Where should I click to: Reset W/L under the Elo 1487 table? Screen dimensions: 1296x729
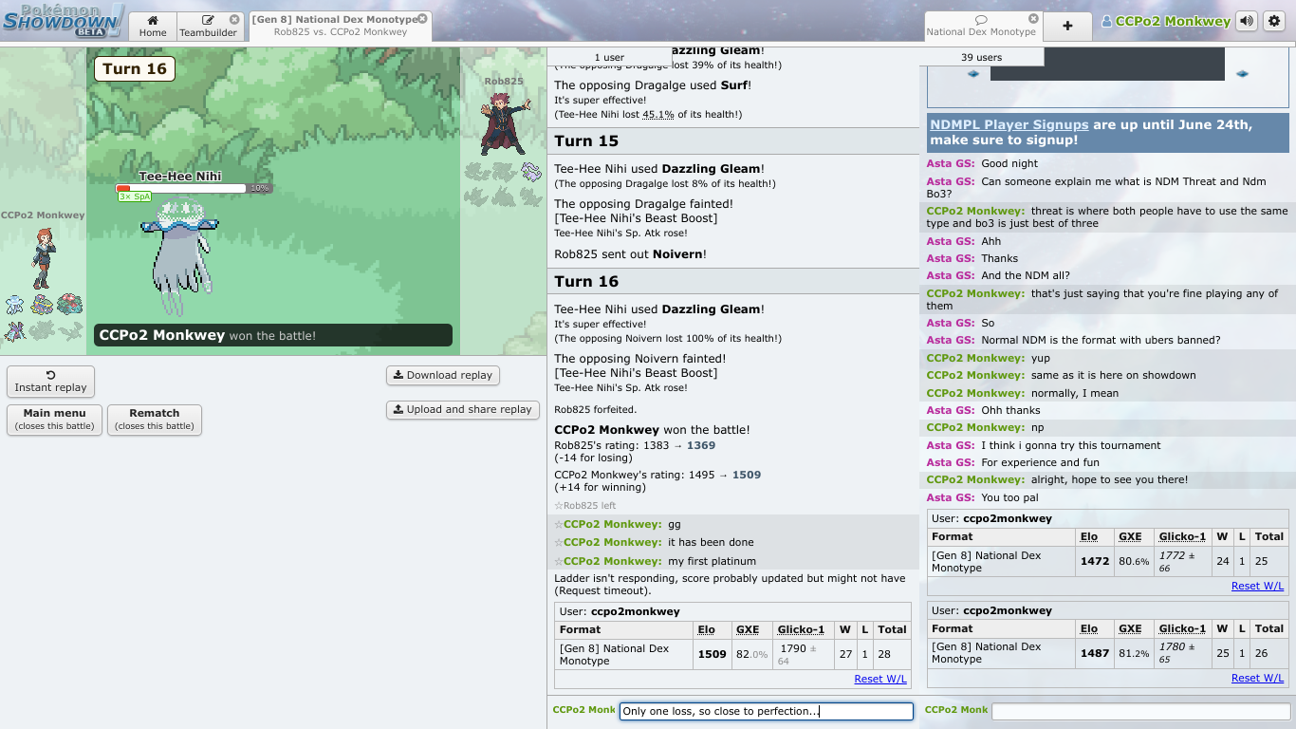click(x=1257, y=678)
